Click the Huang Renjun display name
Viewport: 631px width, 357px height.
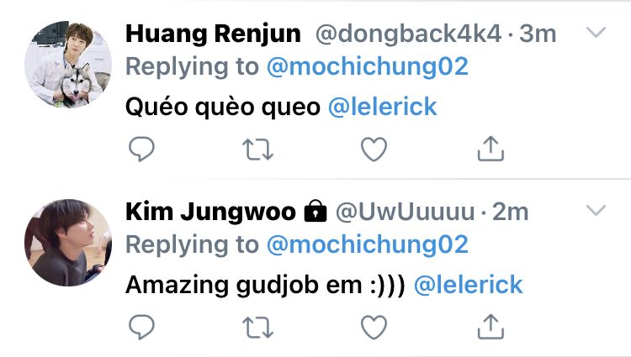(213, 34)
